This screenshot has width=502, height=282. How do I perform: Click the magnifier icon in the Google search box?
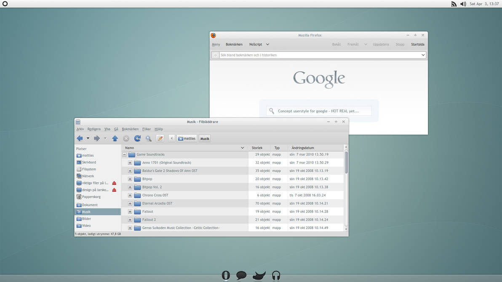click(x=272, y=111)
